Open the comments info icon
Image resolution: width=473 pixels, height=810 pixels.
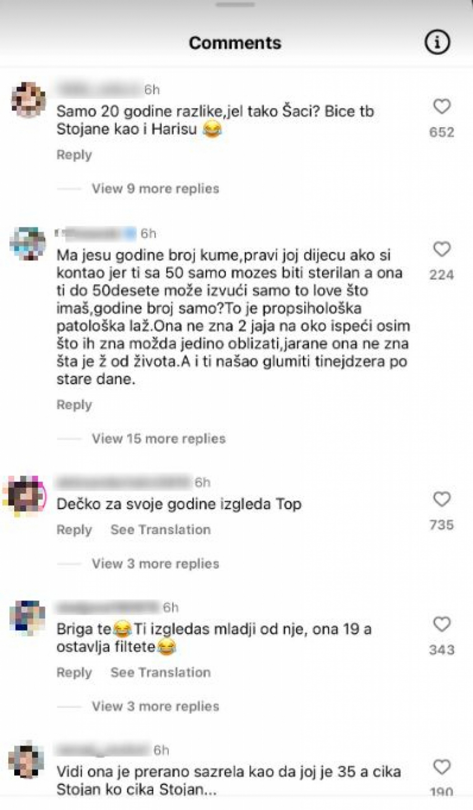pos(437,42)
